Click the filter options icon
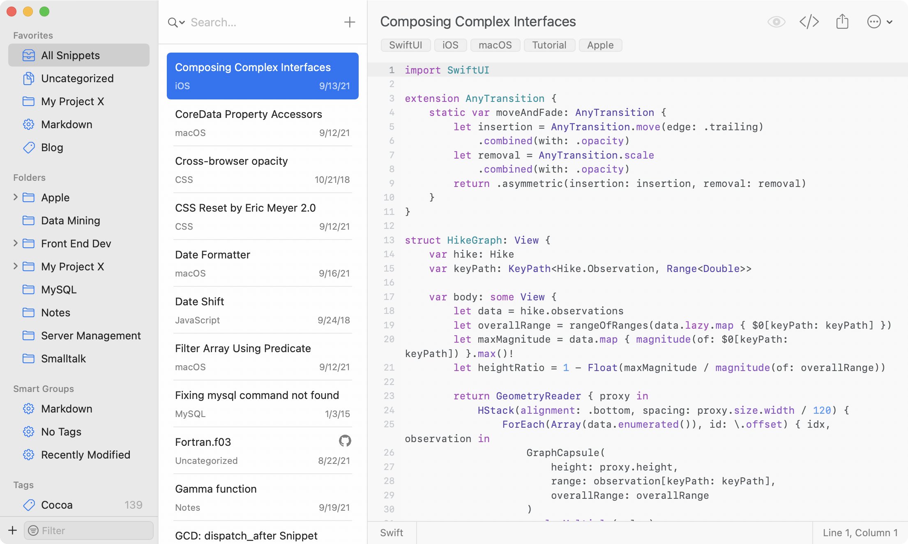This screenshot has width=908, height=544. point(33,530)
